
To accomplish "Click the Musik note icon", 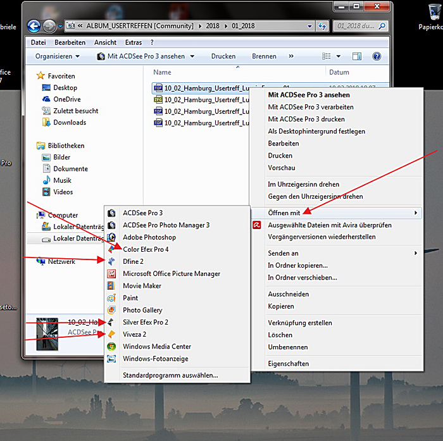I will click(46, 180).
